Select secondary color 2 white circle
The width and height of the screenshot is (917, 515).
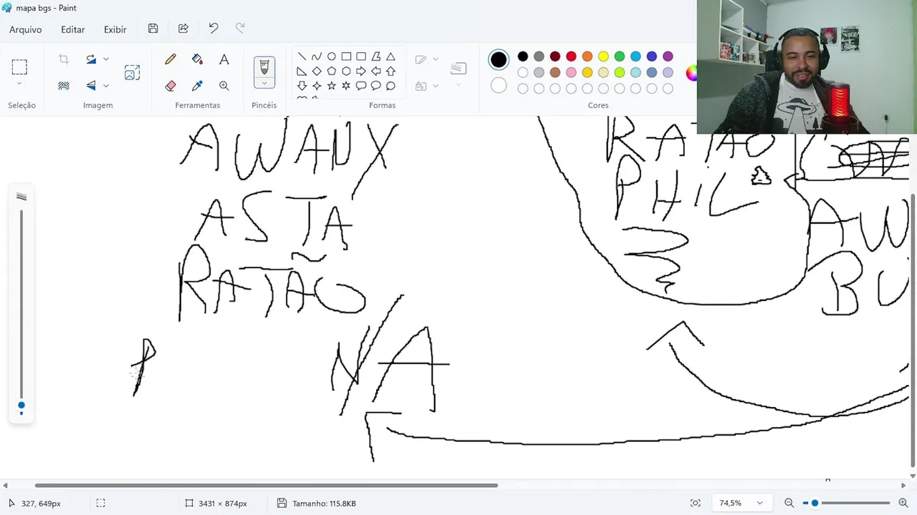click(499, 86)
